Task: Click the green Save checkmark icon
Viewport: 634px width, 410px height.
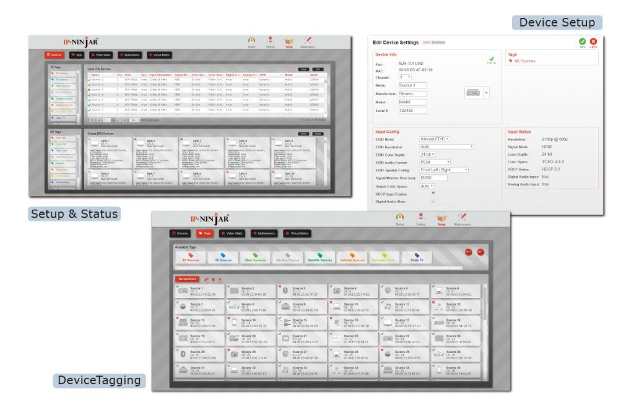Action: tap(582, 41)
